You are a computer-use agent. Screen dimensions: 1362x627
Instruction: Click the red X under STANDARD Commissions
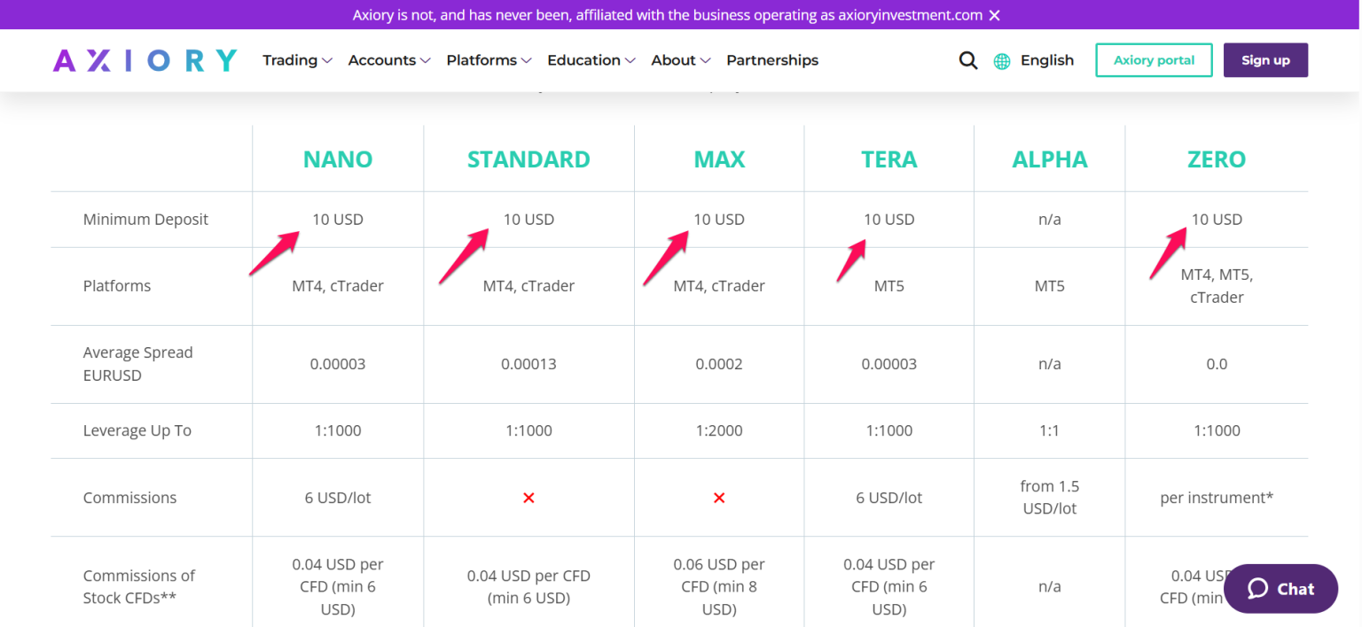(x=528, y=498)
